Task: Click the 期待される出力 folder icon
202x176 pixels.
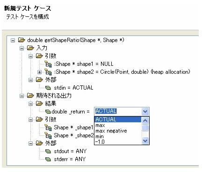Action: point(30,95)
